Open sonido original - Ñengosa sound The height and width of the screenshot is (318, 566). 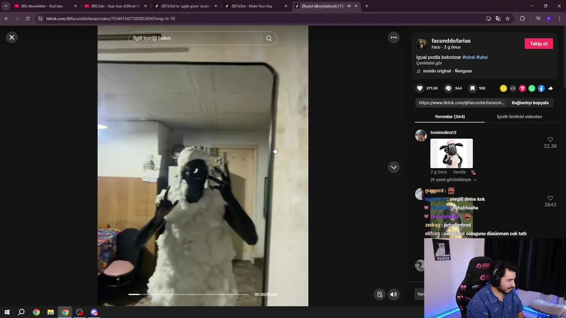447,71
